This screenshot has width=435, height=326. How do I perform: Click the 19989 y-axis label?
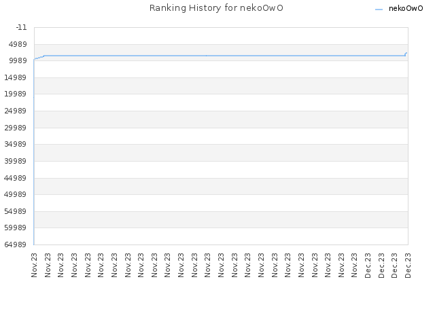15,94
